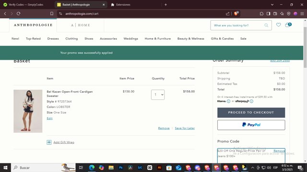Open the New! menu
Image resolution: width=307 pixels, height=172 pixels.
(15, 39)
